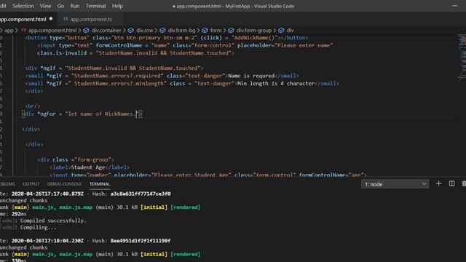466x262 pixels.
Task: Open the OUTPUT panel tab
Action: point(31,184)
